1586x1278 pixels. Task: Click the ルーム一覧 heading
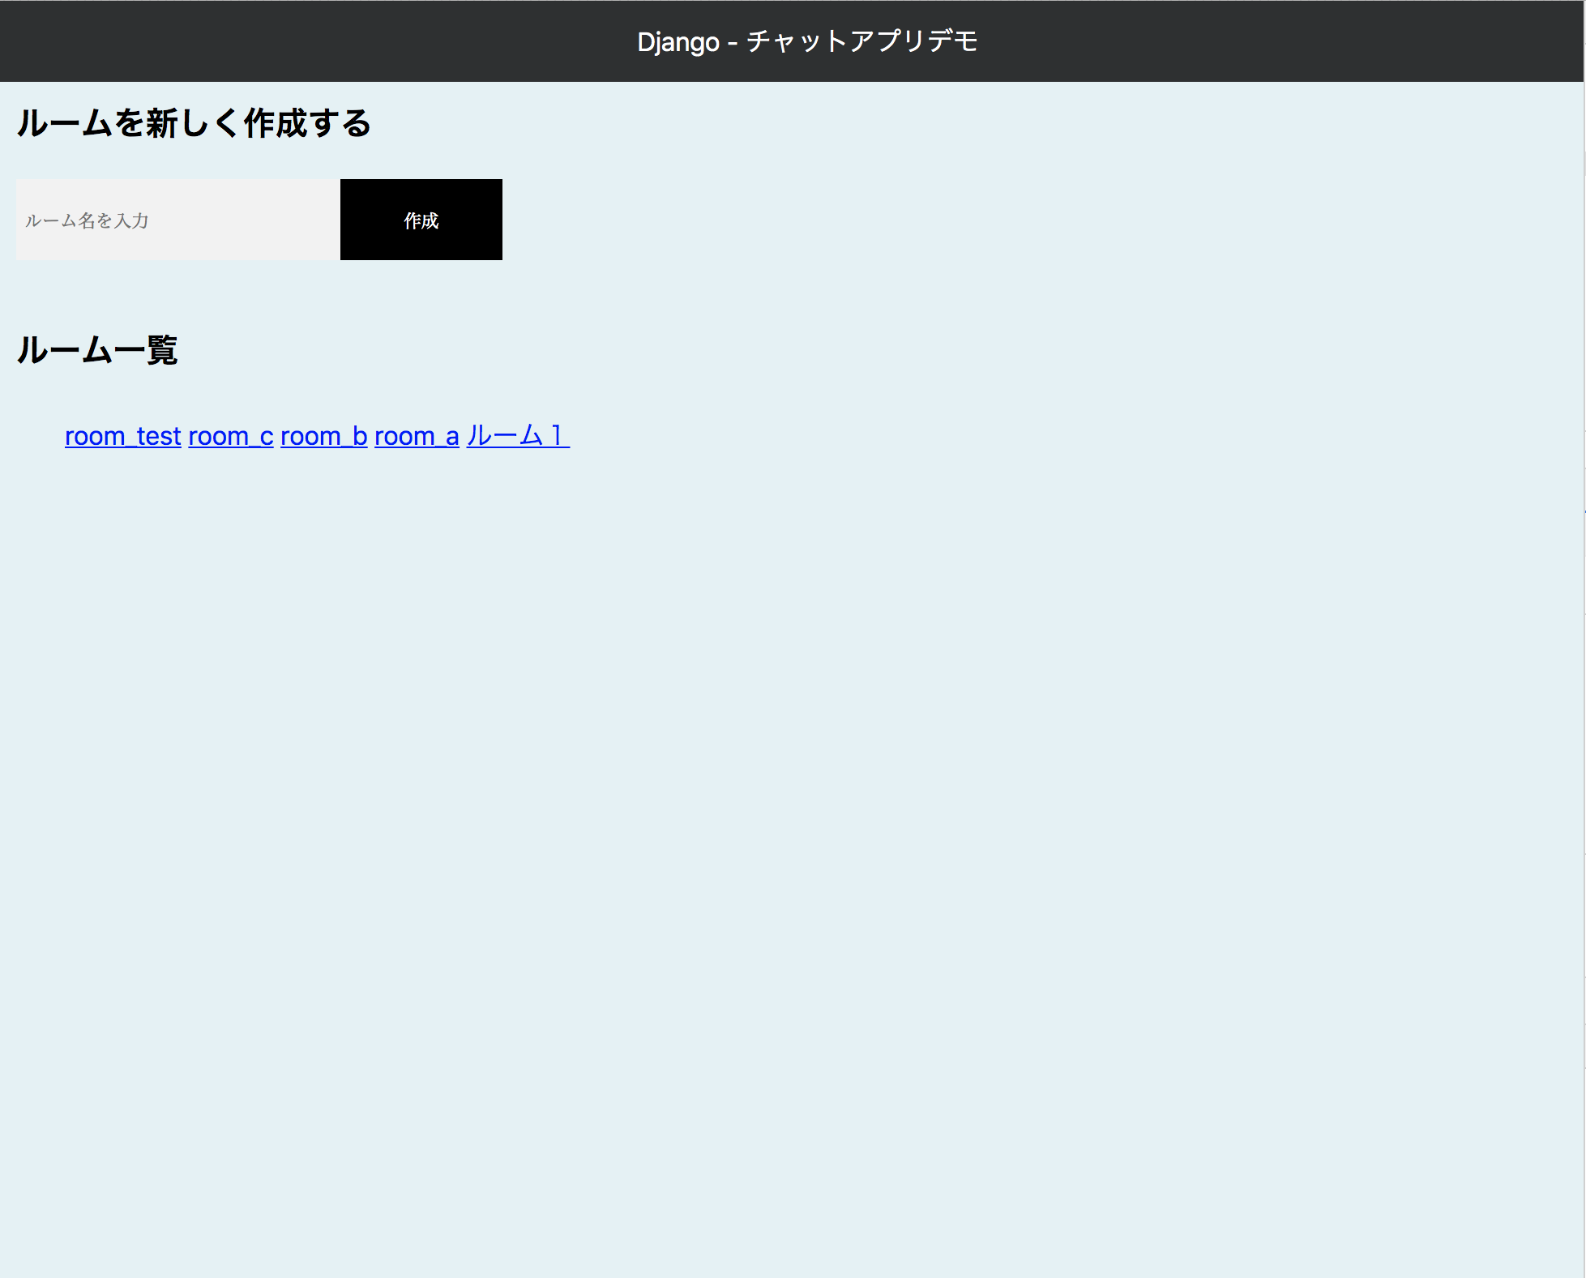tap(97, 350)
